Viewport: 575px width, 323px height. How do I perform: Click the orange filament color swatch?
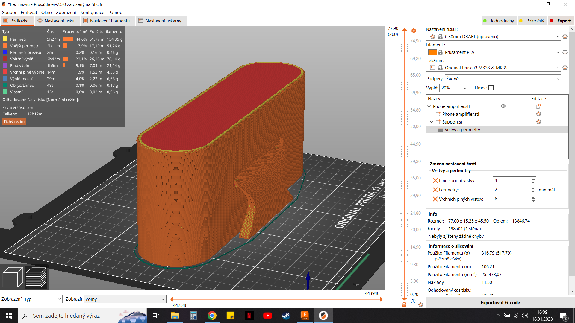coord(432,52)
